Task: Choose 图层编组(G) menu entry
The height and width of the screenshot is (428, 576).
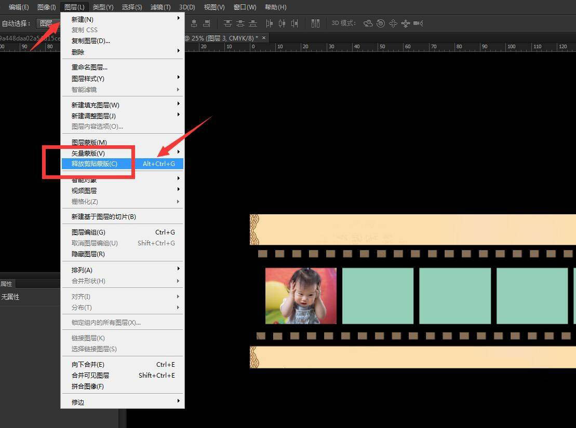Action: tap(123, 232)
